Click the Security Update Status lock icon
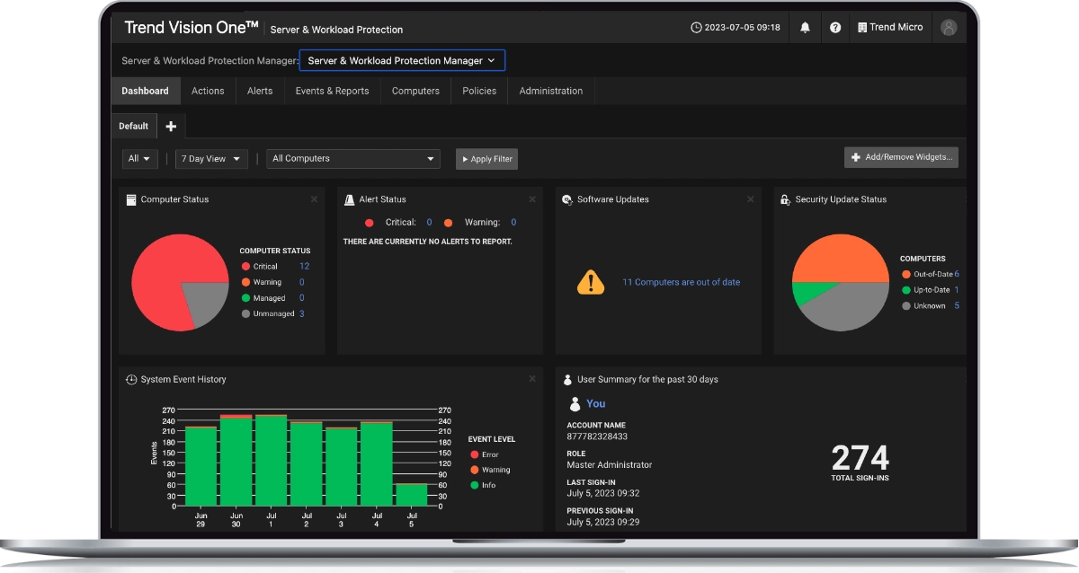 point(785,199)
